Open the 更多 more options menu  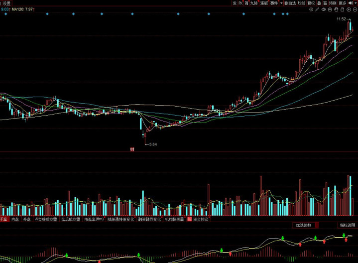[x=343, y=3]
